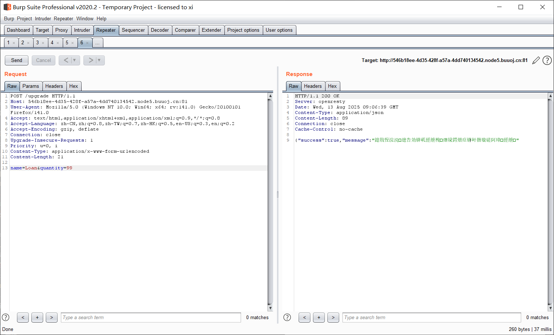Click the POST /upgrade HTTP/1.1 request line
This screenshot has height=335, width=554.
(x=43, y=96)
